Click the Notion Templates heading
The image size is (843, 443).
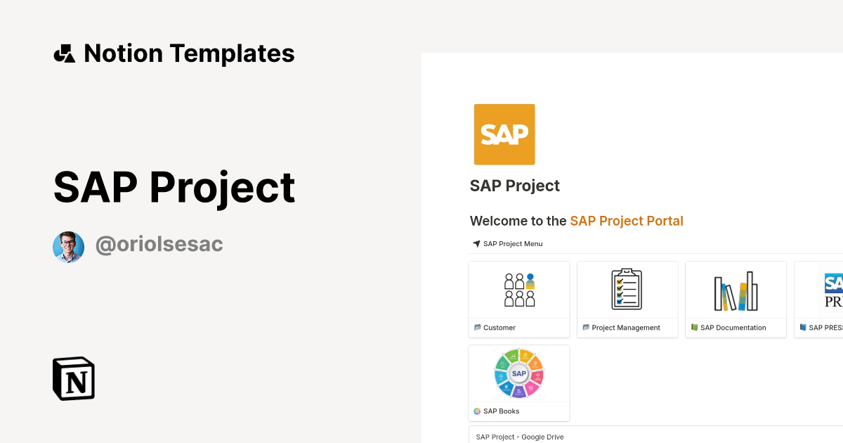(x=189, y=53)
